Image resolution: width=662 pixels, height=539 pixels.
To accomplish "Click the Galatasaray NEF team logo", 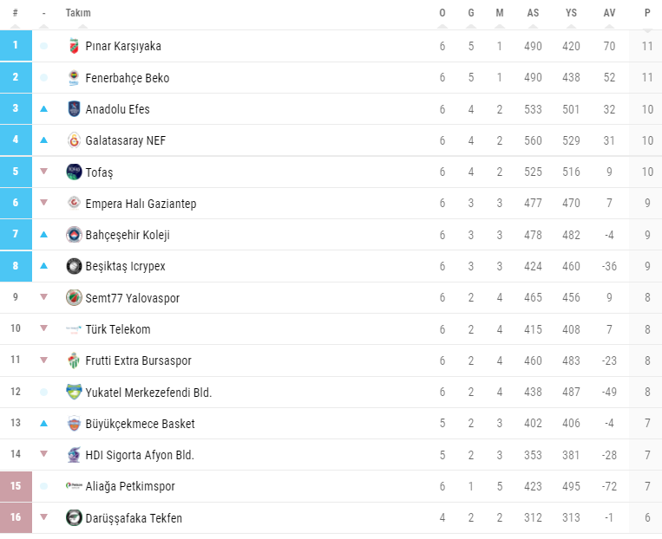I will click(74, 140).
